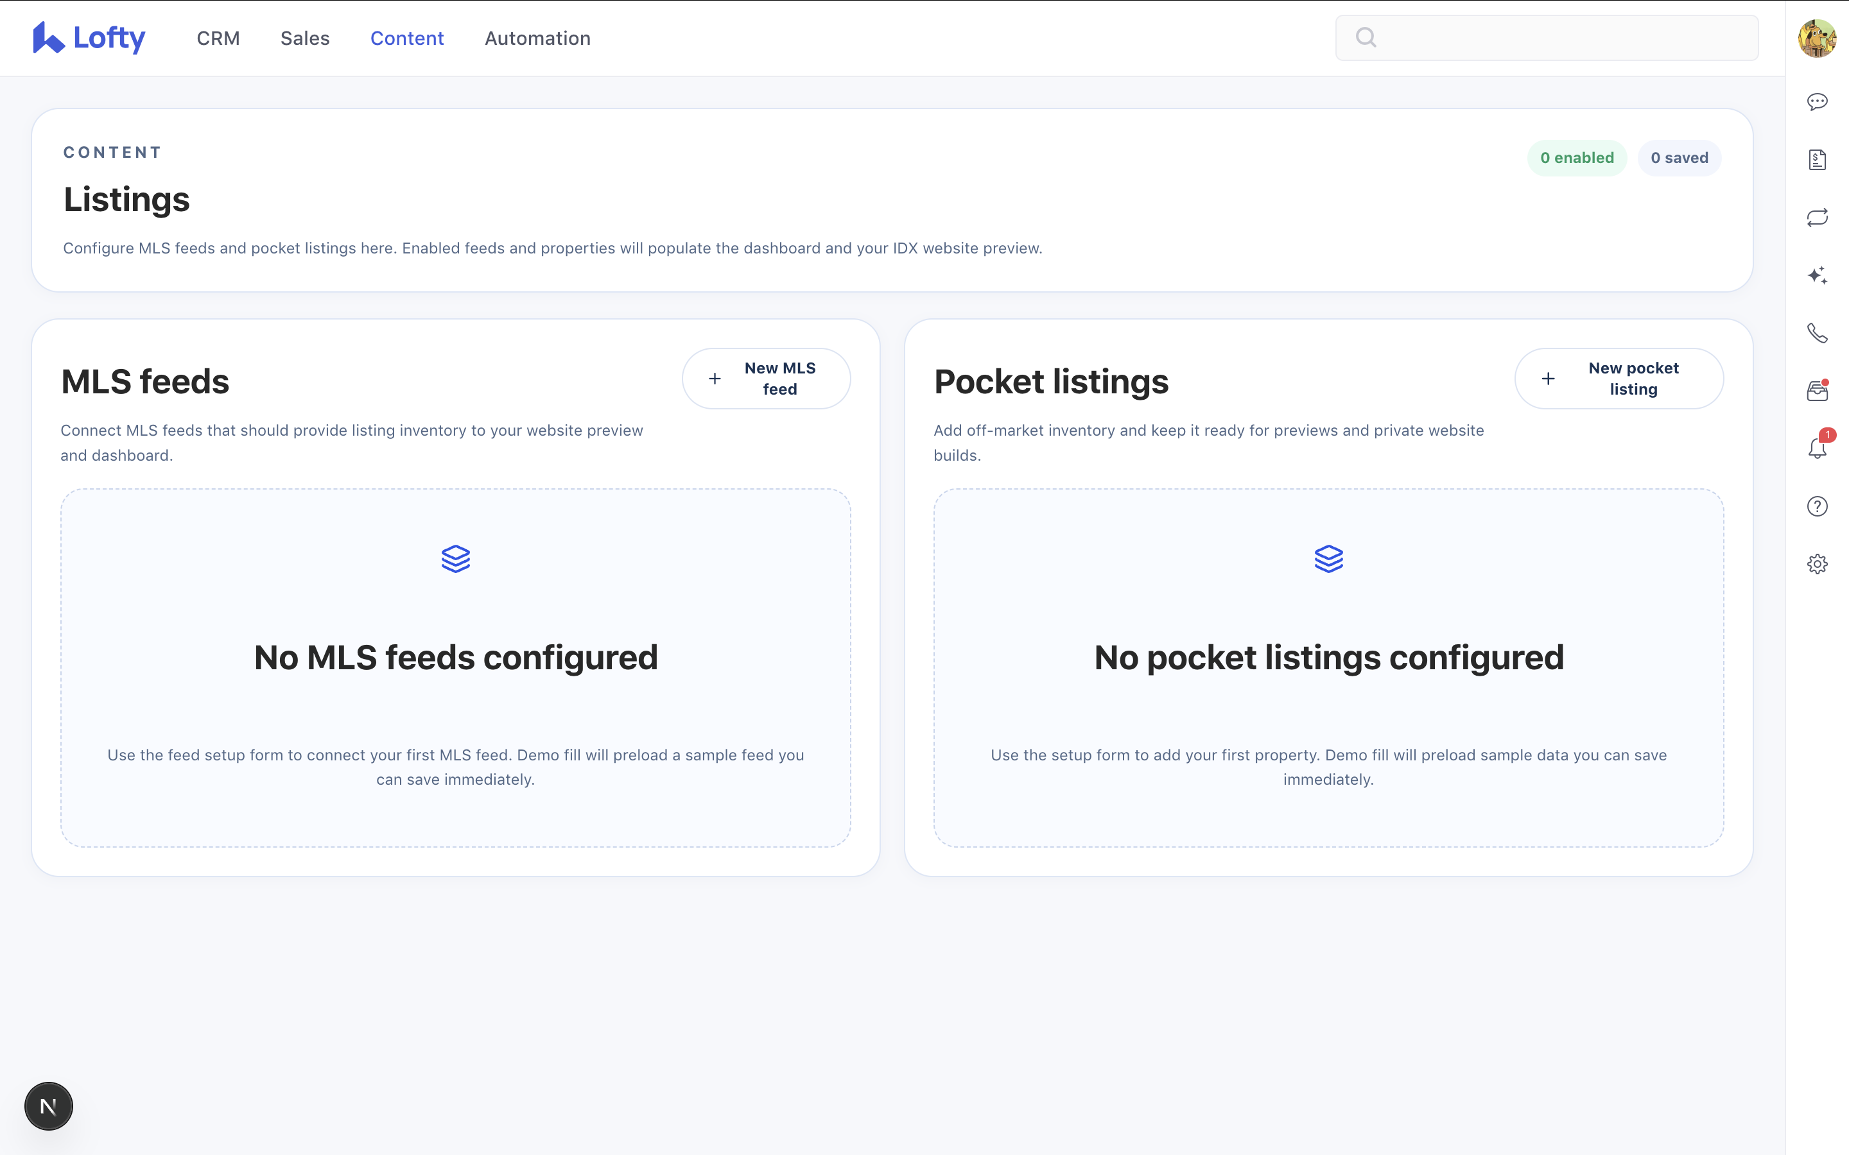Open the help question mark icon
The image size is (1849, 1155).
point(1817,506)
